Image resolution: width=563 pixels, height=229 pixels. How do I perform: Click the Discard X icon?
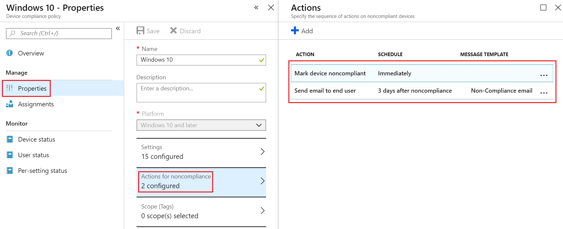[173, 31]
